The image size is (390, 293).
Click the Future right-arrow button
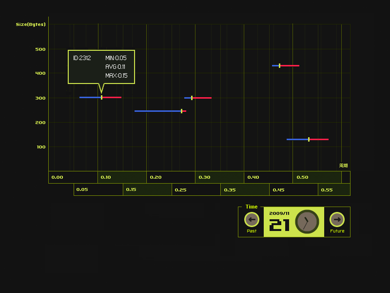coord(337,219)
